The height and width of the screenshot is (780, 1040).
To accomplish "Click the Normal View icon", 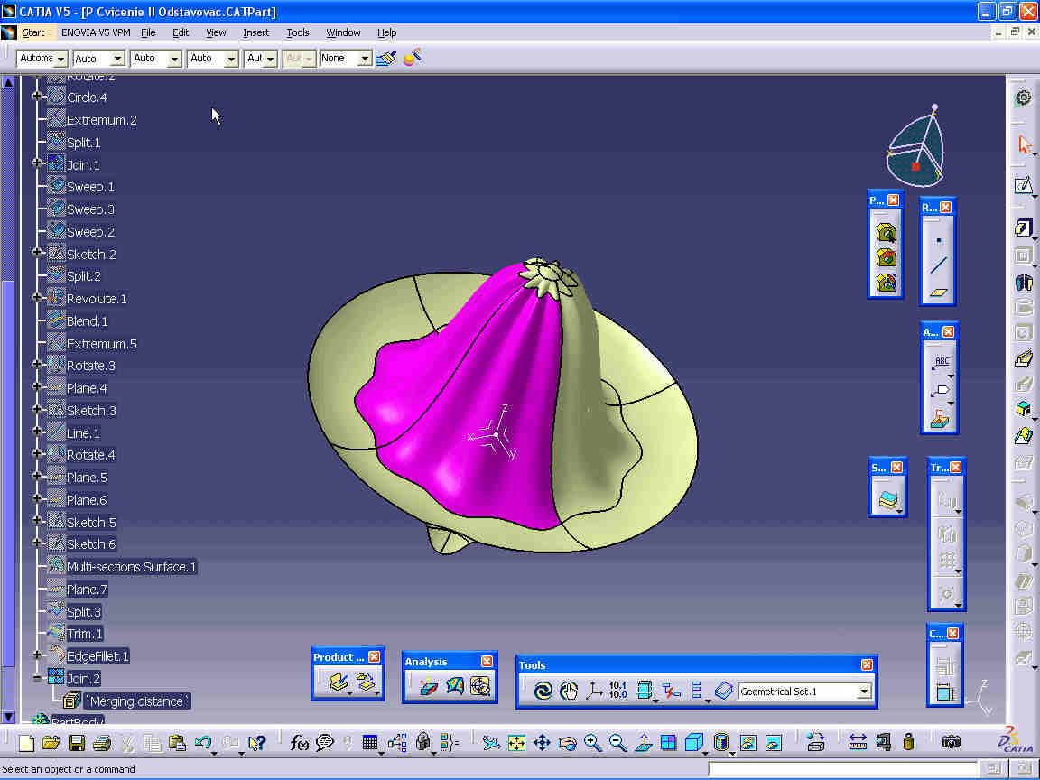I will pos(643,743).
